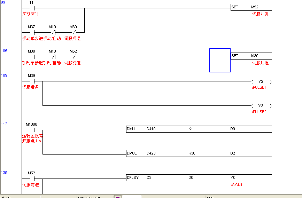Image resolution: width=302 pixels, height=198 pixels.
Task: Click the SET M52 instruction box
Action: tap(251, 7)
